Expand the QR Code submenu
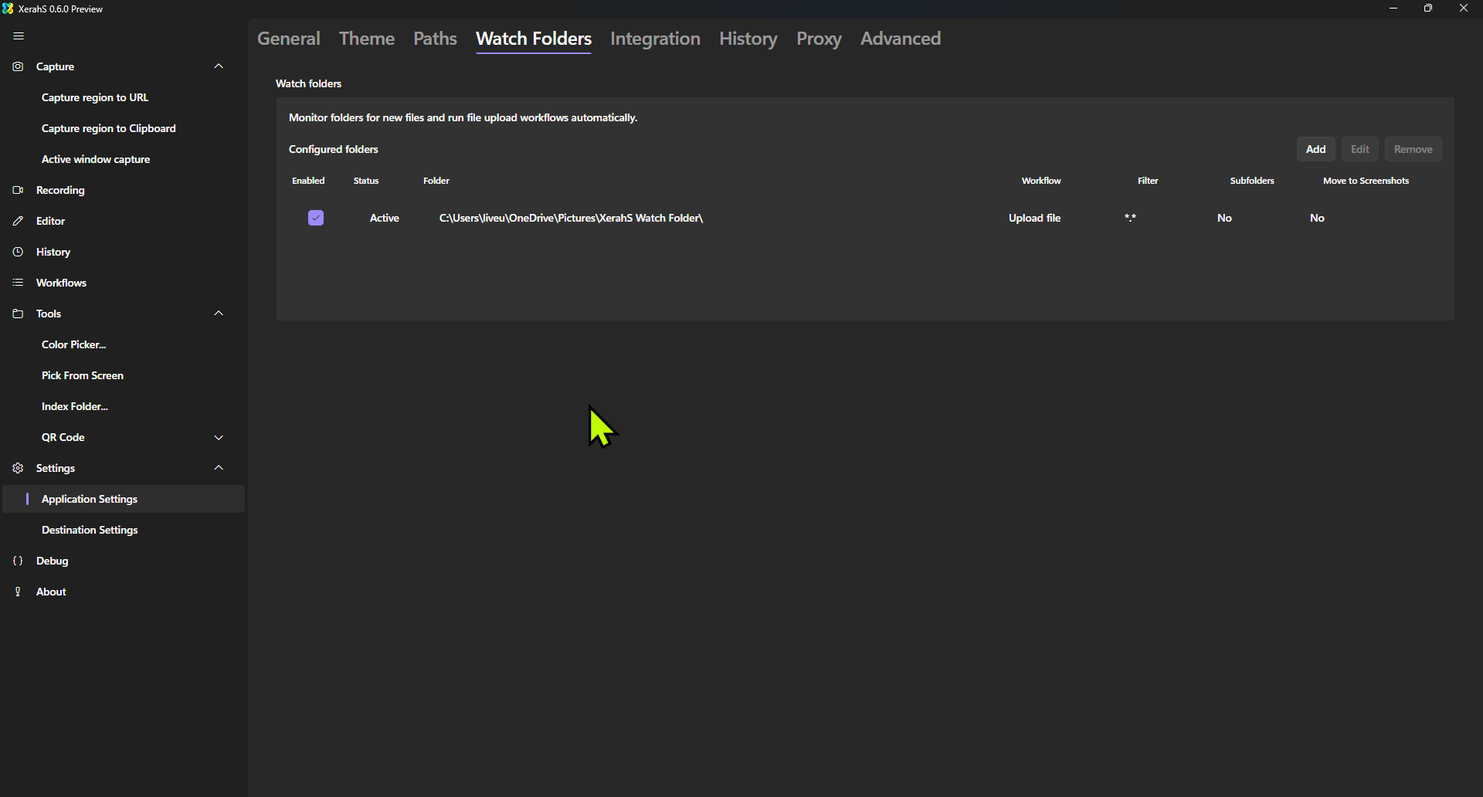Viewport: 1483px width, 797px height. coord(219,437)
